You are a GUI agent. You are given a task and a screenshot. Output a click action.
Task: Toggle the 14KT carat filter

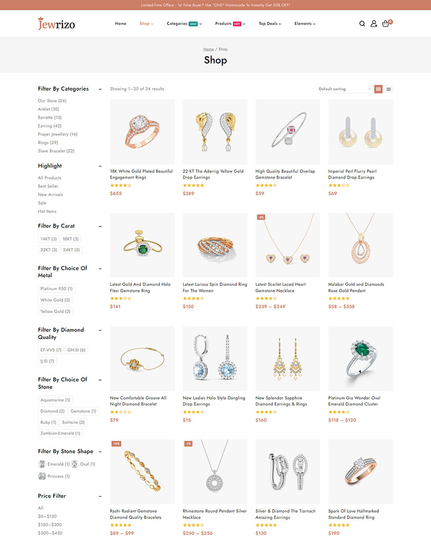[49, 239]
